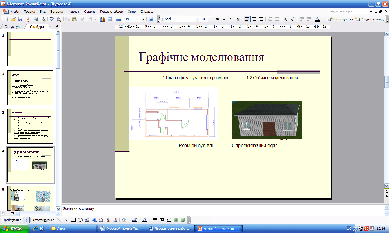The image size is (389, 233).
Task: Insert a chart using the toolbar icon
Action: click(x=102, y=19)
